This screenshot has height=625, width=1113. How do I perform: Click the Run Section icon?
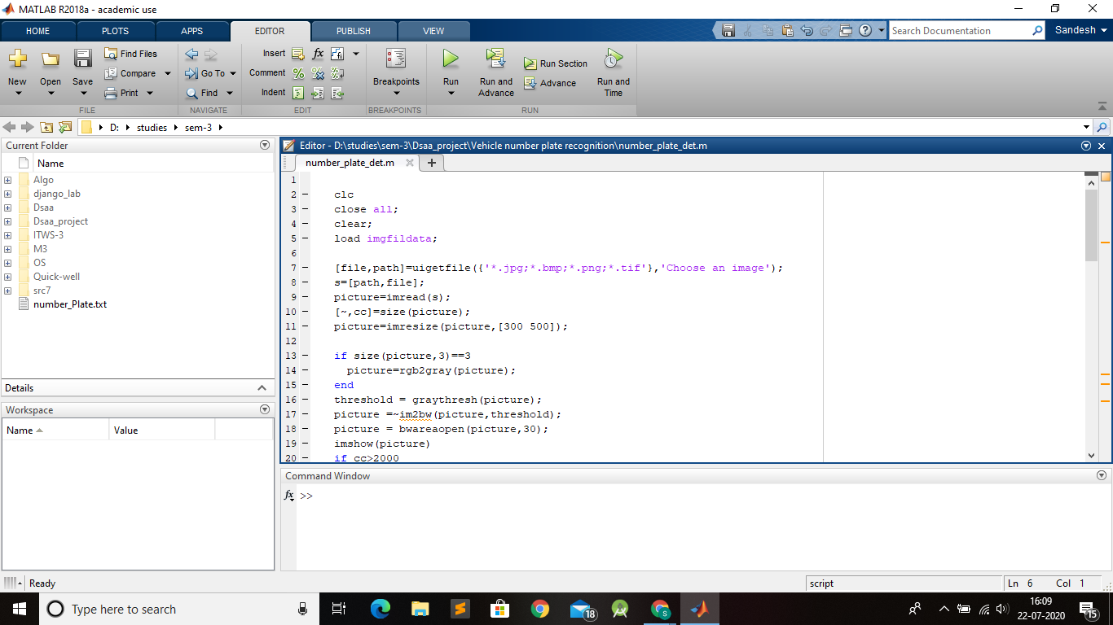tap(530, 63)
